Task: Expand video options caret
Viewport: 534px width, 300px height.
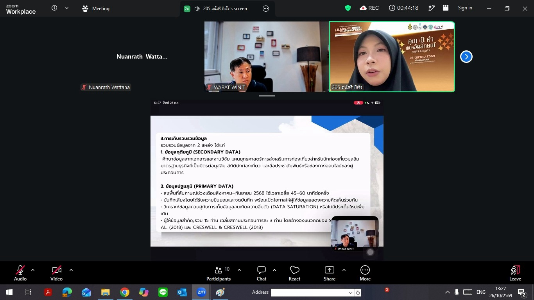Action: [71, 270]
